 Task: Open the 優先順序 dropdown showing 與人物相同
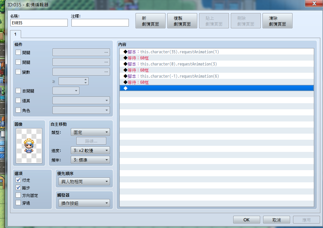click(84, 181)
